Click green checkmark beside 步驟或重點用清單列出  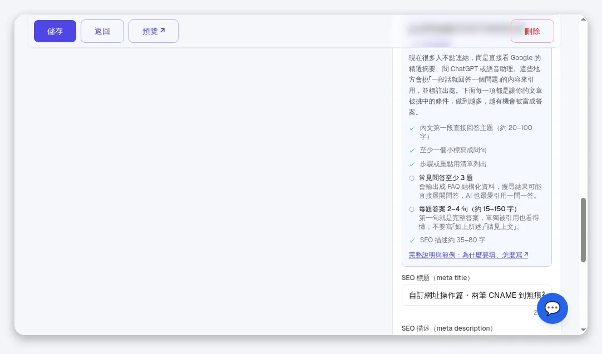tap(412, 164)
